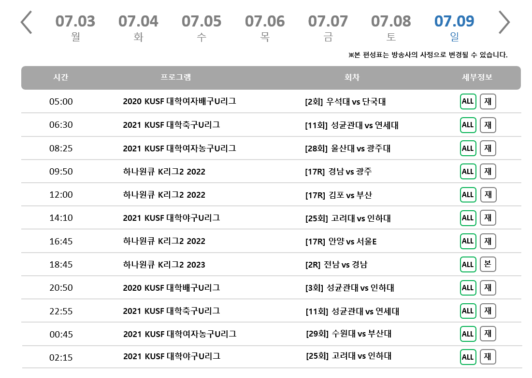Image resolution: width=532 pixels, height=378 pixels.
Task: Select the 07.03 Monday date tab
Action: coord(75,27)
